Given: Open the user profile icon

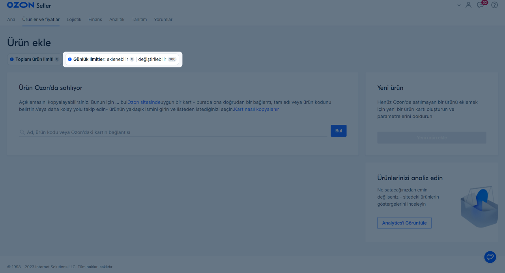Looking at the screenshot, I should pos(468,5).
